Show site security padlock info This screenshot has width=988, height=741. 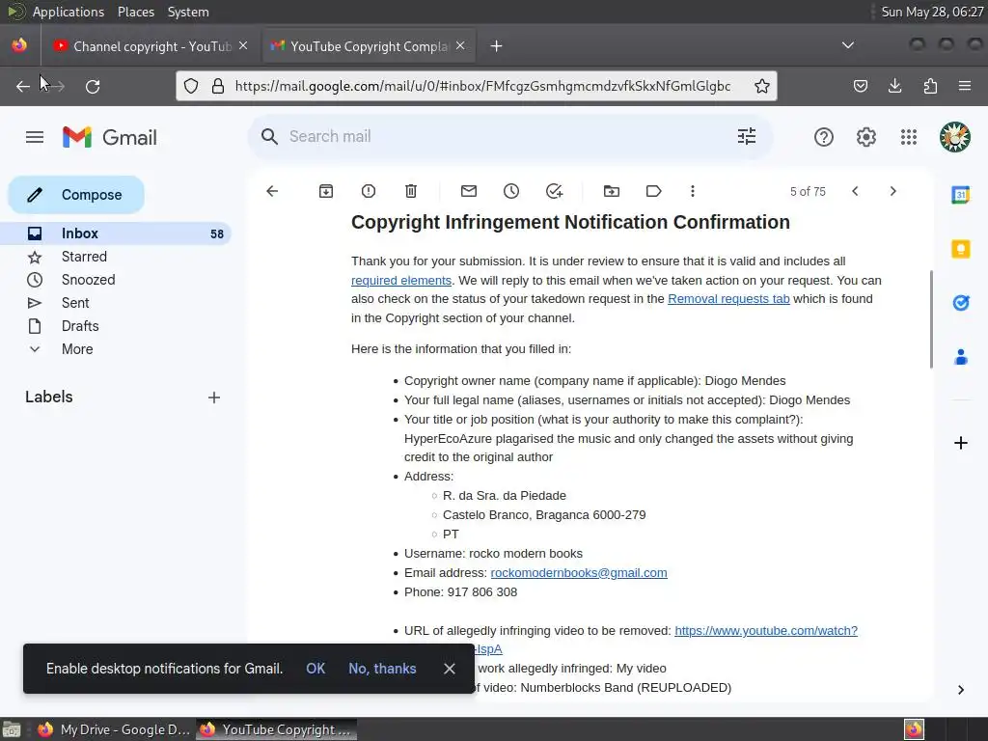tap(218, 86)
